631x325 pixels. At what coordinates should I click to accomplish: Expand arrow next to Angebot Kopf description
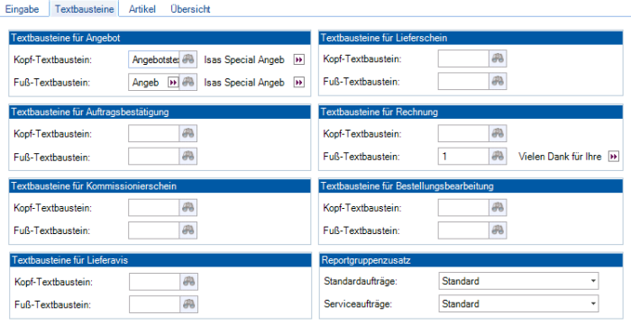coord(299,59)
